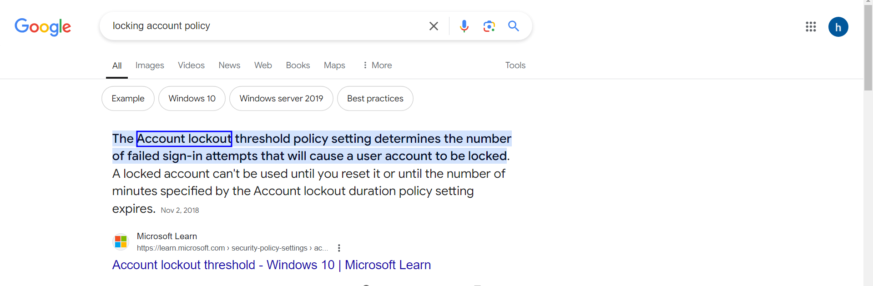Submit search with magnifying glass icon
This screenshot has width=873, height=286.
[x=514, y=26]
